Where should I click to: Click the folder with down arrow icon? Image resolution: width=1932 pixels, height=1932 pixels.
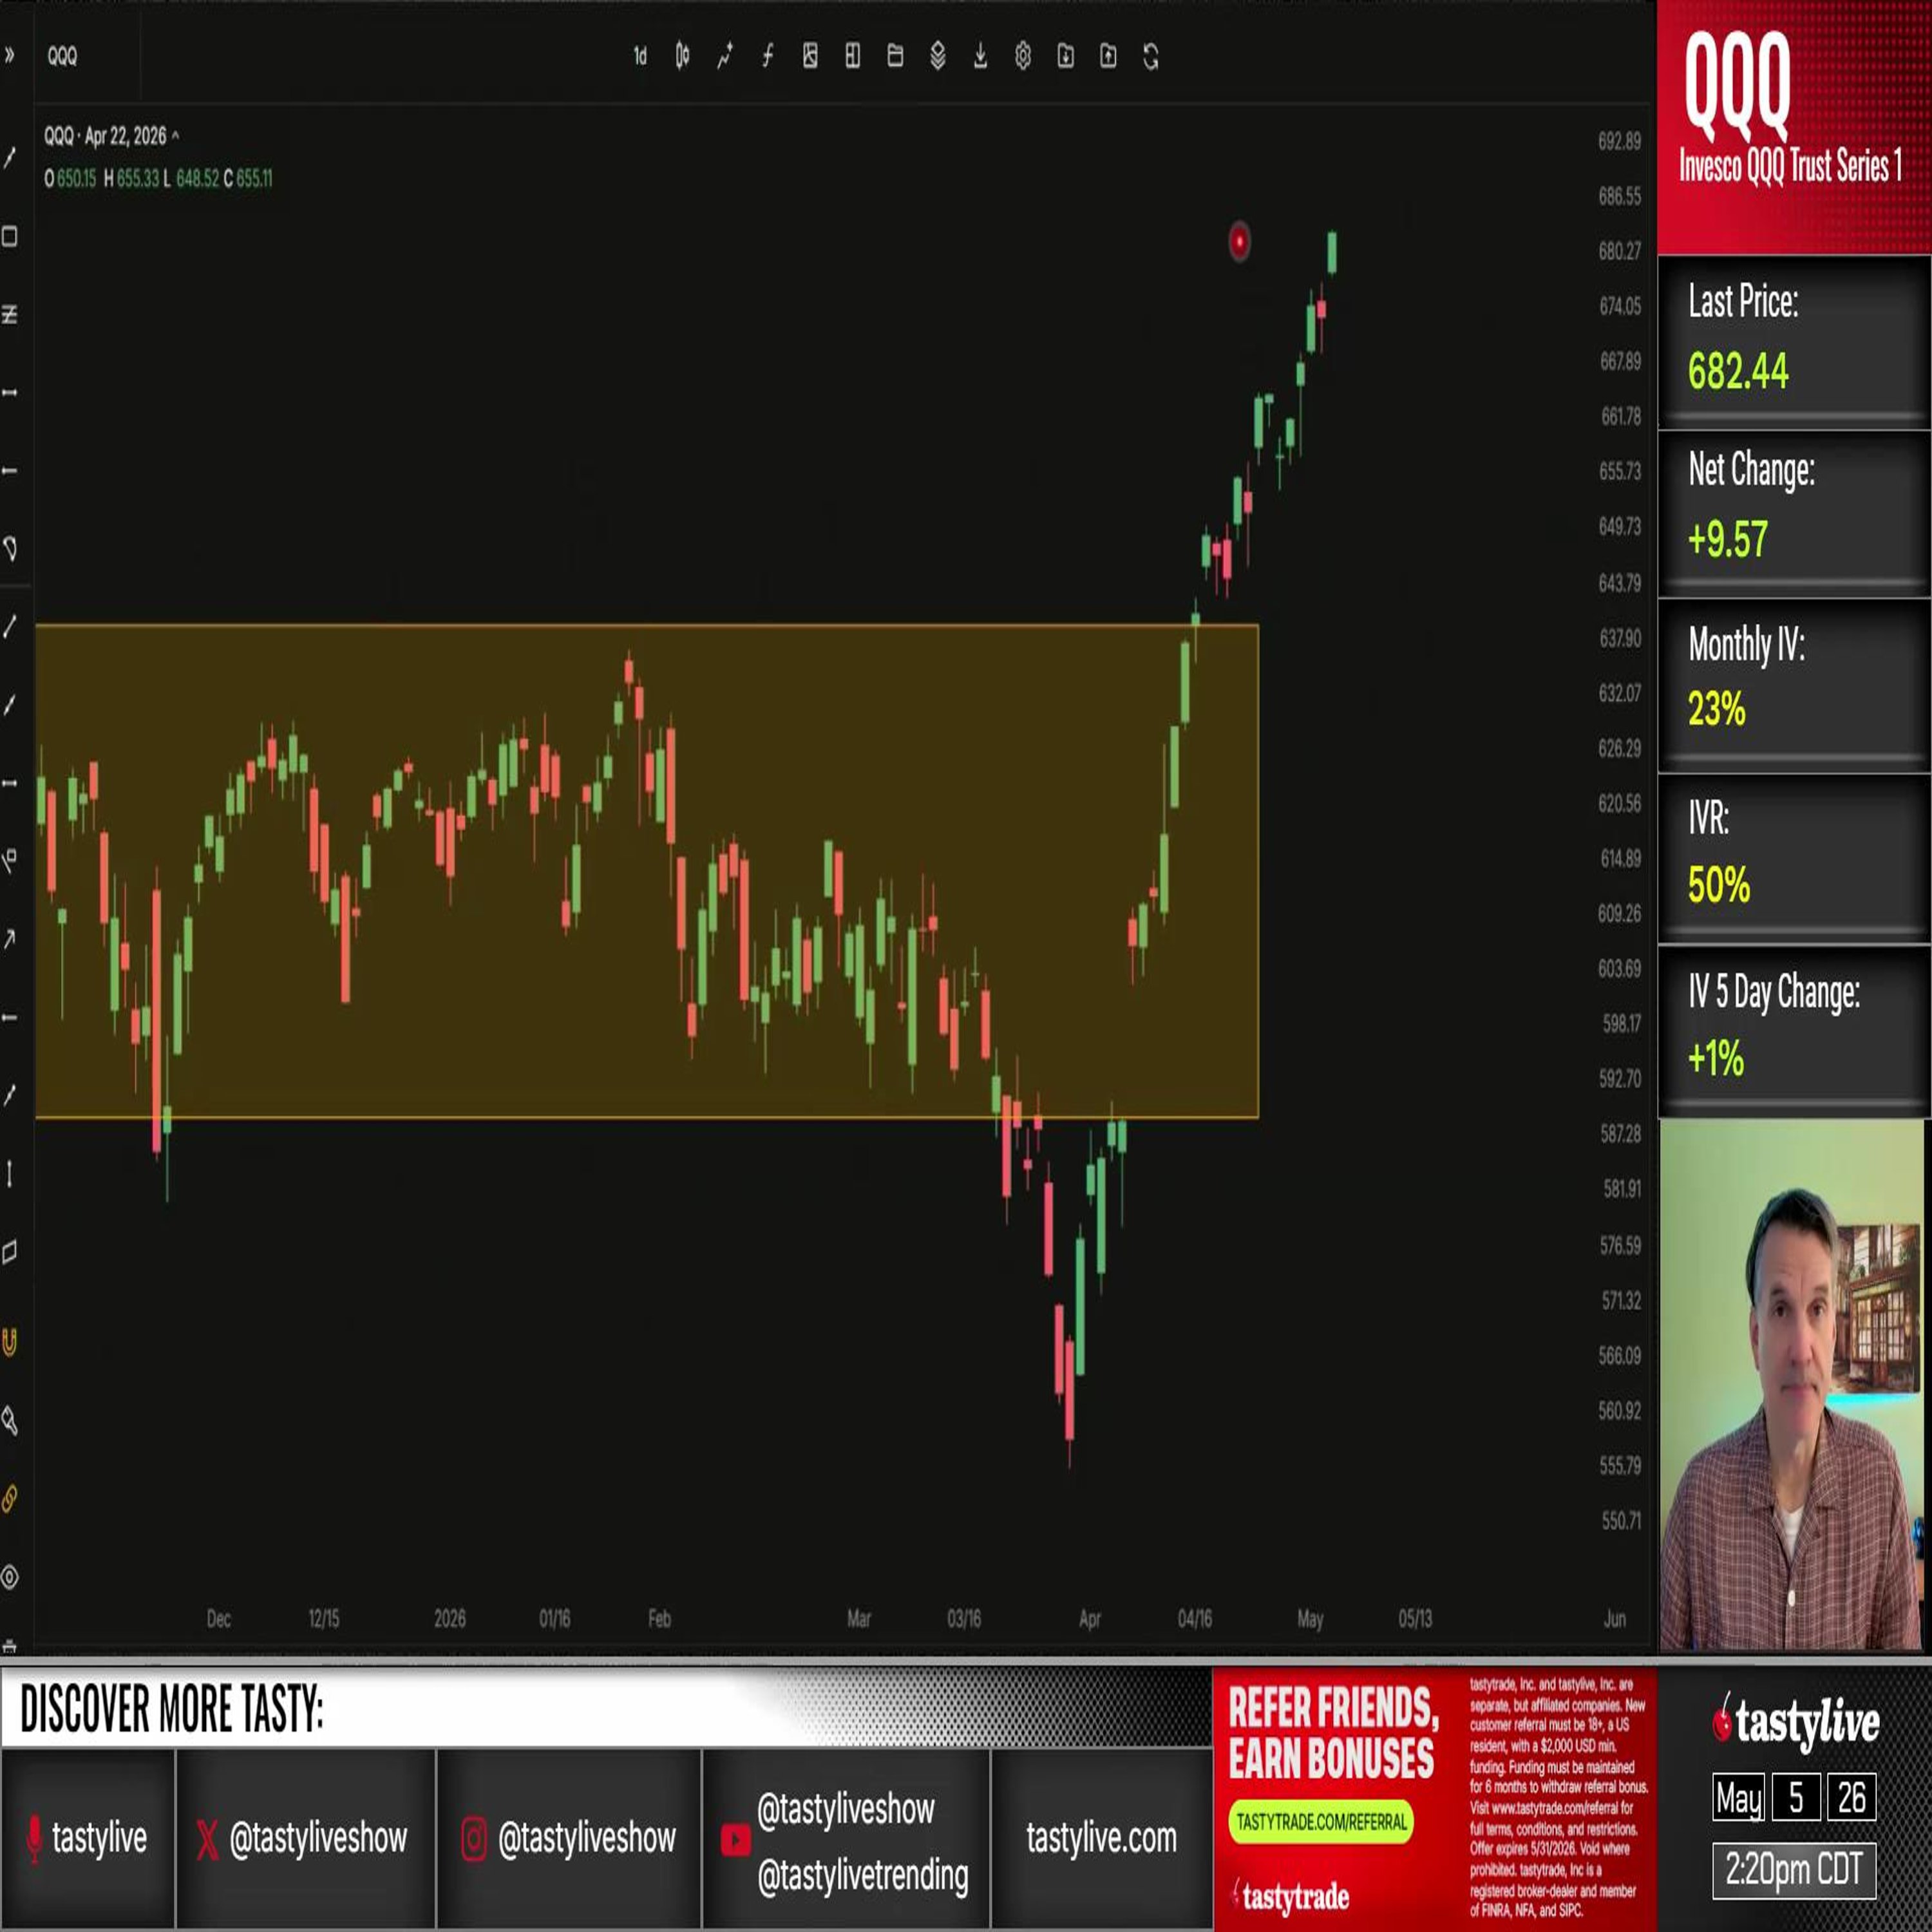tap(1066, 57)
